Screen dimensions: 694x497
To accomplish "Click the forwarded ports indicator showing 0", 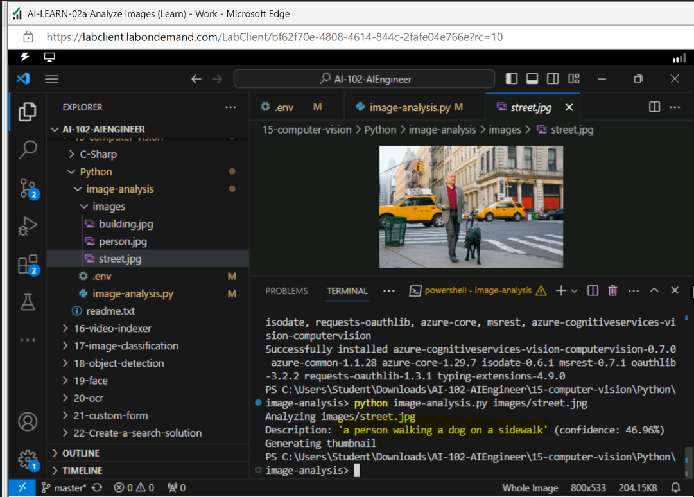I will click(x=176, y=488).
